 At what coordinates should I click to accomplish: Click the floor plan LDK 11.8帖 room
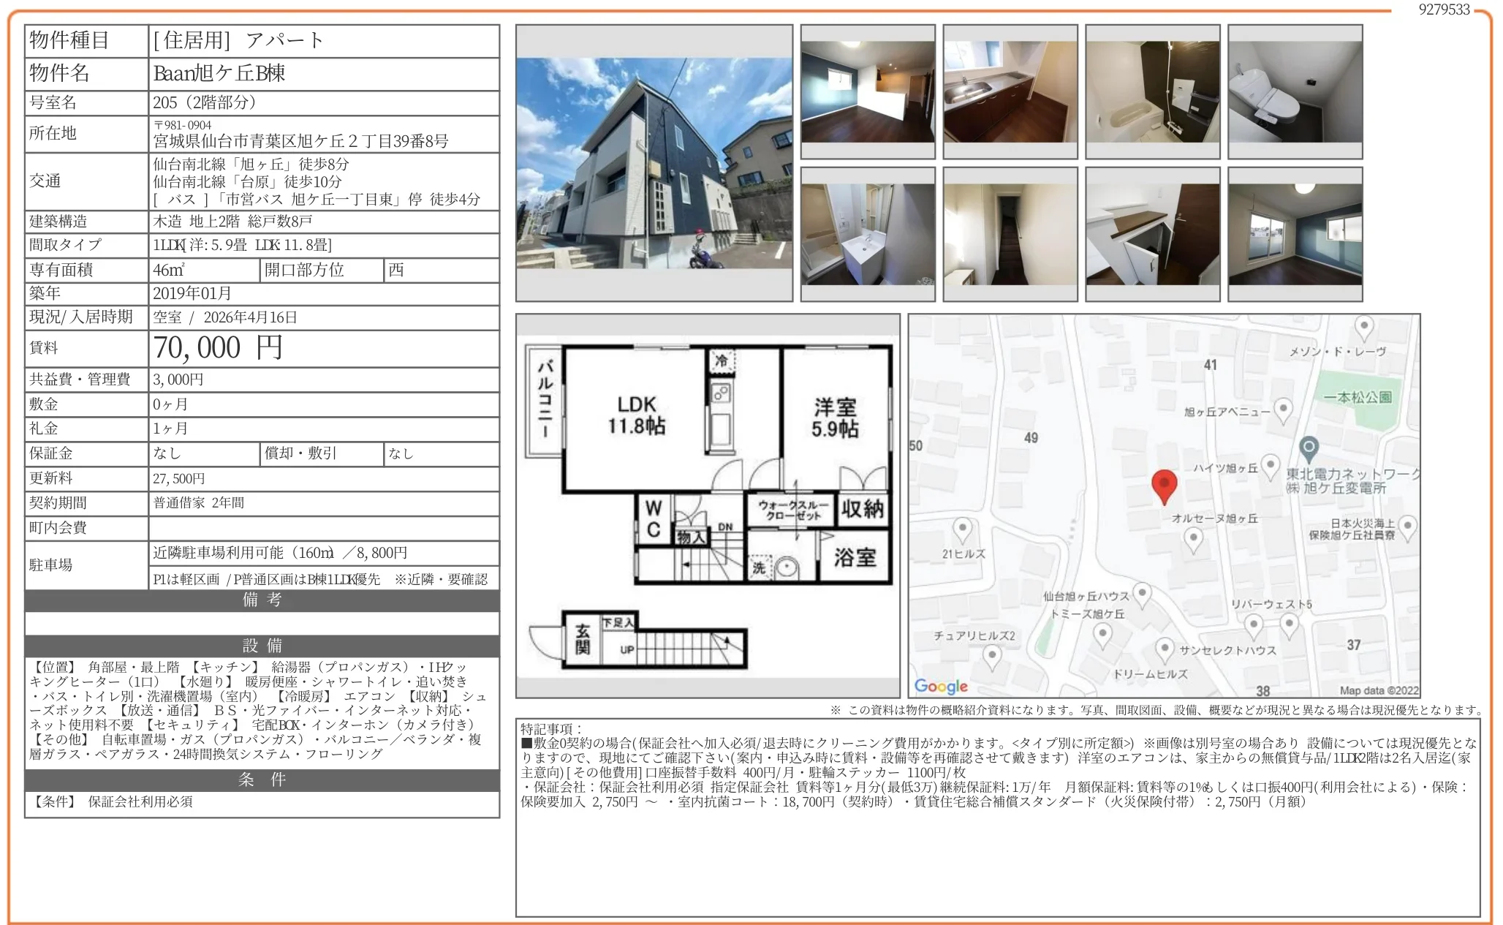pyautogui.click(x=636, y=415)
